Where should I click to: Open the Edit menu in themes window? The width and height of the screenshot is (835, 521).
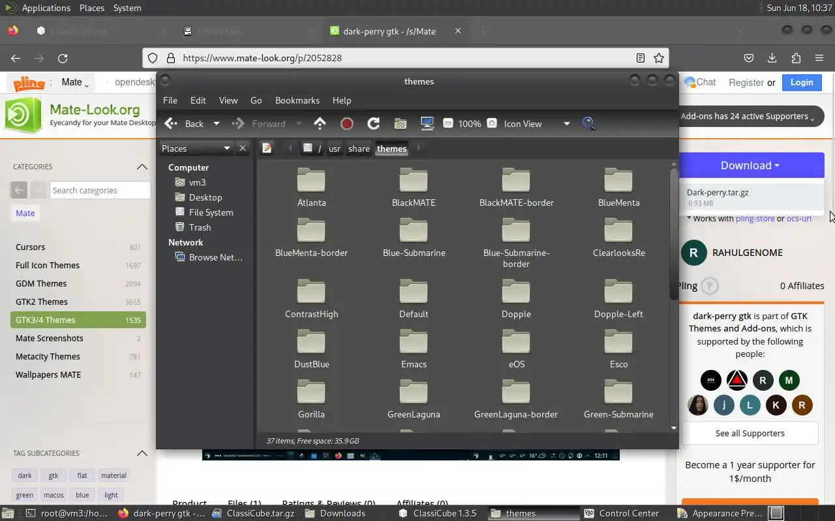[x=198, y=100]
